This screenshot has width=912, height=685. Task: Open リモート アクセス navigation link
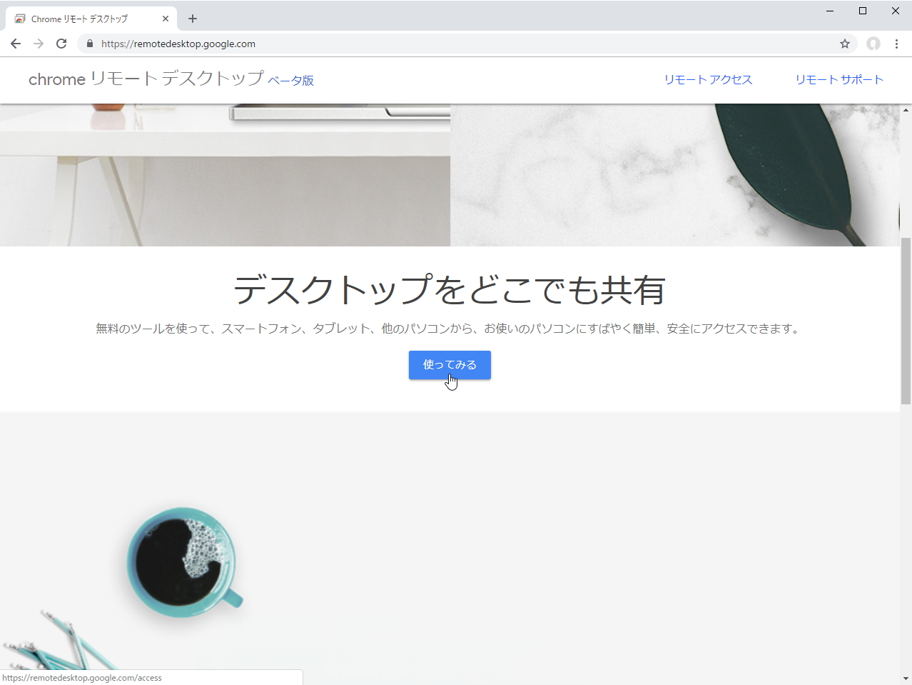pyautogui.click(x=708, y=79)
